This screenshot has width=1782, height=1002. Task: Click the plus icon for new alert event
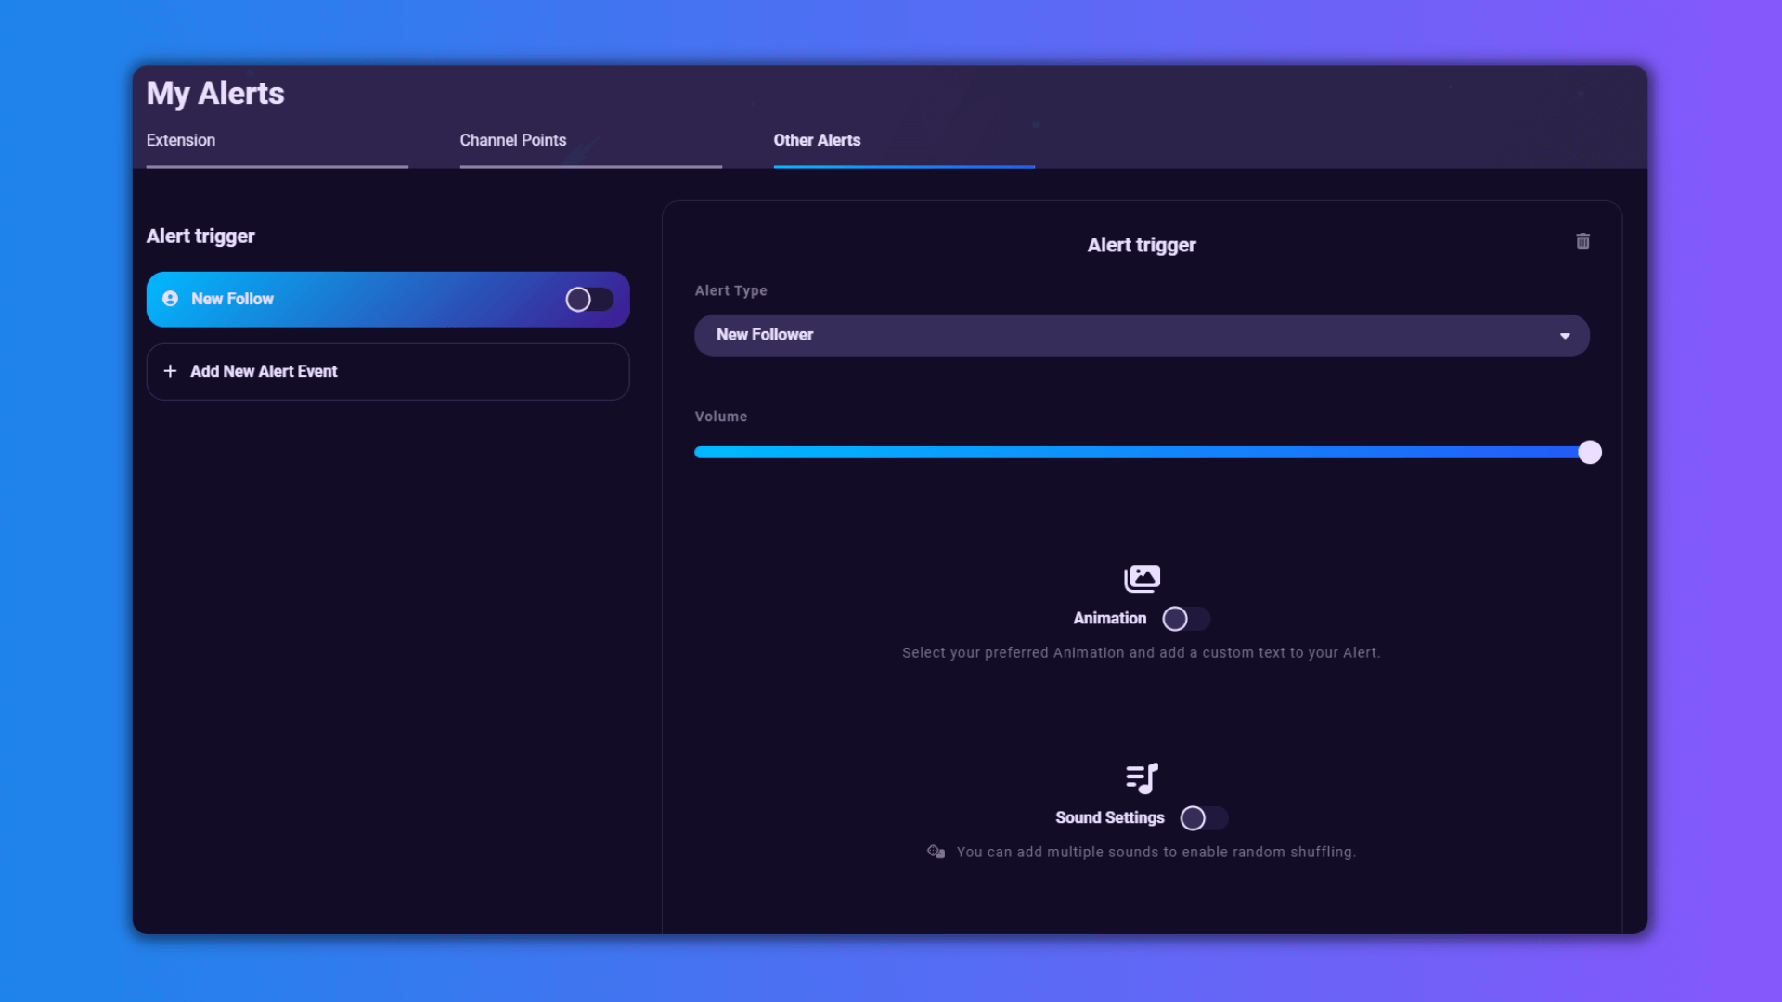click(170, 371)
